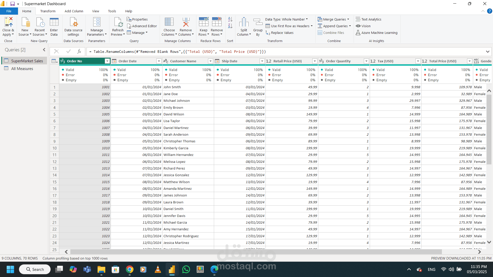This screenshot has height=277, width=493.
Task: Expand the formula bar with the chevron
Action: point(488,52)
